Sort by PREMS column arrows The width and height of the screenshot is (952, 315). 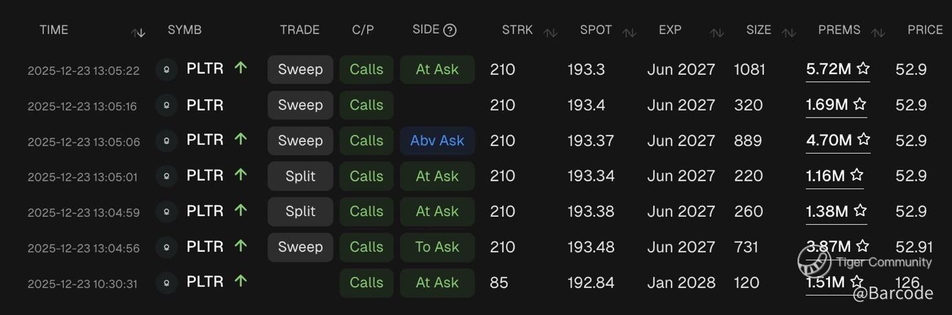[x=878, y=32]
